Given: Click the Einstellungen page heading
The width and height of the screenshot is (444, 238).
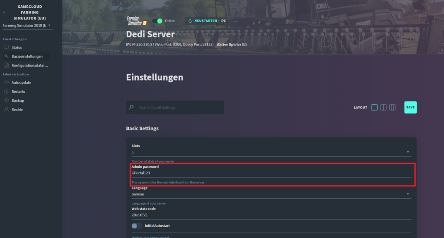Looking at the screenshot, I should pos(155,77).
